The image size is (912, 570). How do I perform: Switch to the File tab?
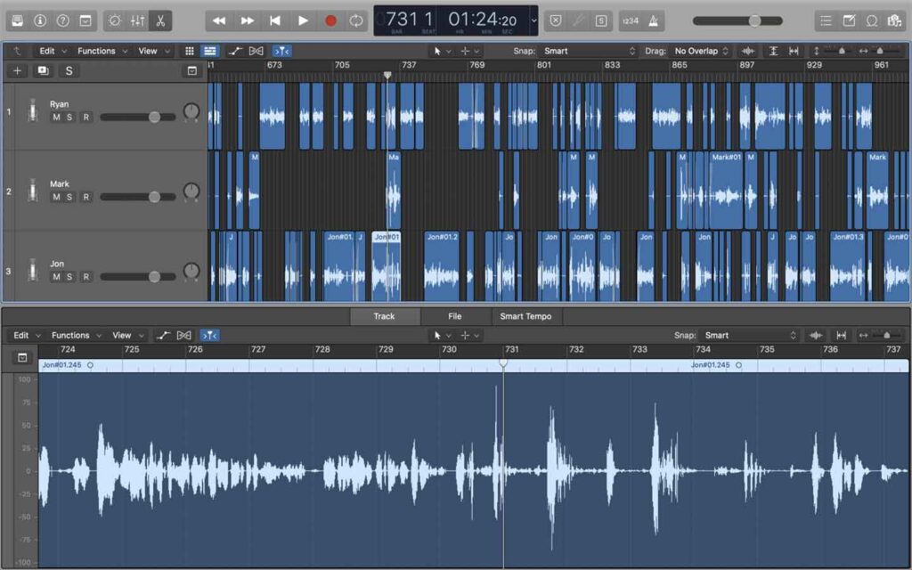[x=455, y=316]
